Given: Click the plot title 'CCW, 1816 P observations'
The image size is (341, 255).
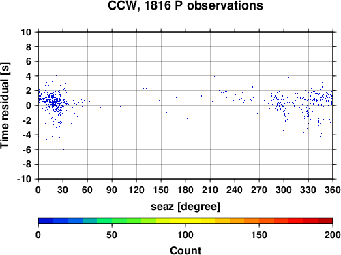Looking at the screenshot, I should (186, 5).
